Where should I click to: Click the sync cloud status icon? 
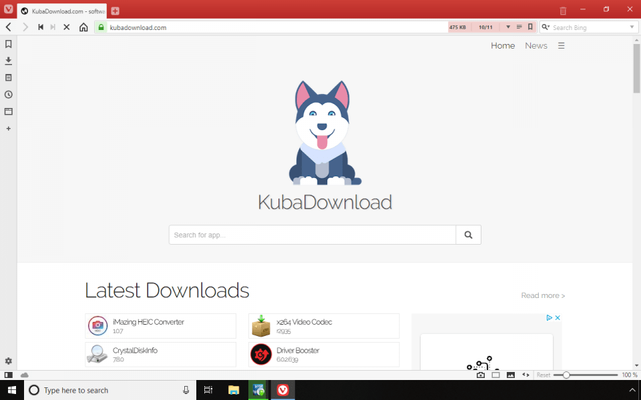[25, 375]
